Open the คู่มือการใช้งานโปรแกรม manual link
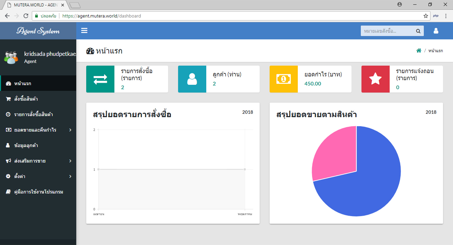This screenshot has height=245, width=453. point(38,192)
